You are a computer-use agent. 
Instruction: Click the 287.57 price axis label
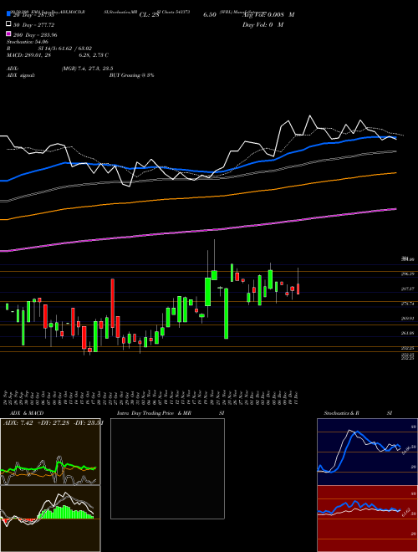407,289
